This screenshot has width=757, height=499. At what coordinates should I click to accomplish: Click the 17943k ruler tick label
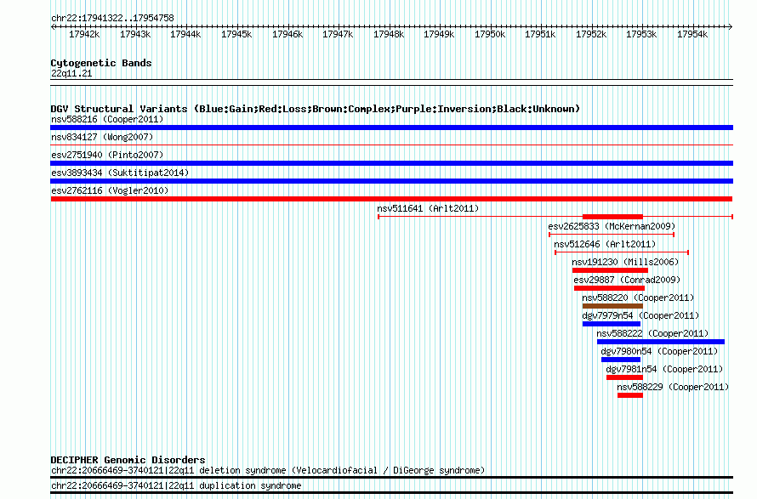[135, 34]
